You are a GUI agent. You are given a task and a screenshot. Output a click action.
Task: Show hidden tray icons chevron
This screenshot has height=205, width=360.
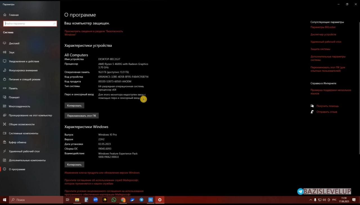pyautogui.click(x=311, y=200)
